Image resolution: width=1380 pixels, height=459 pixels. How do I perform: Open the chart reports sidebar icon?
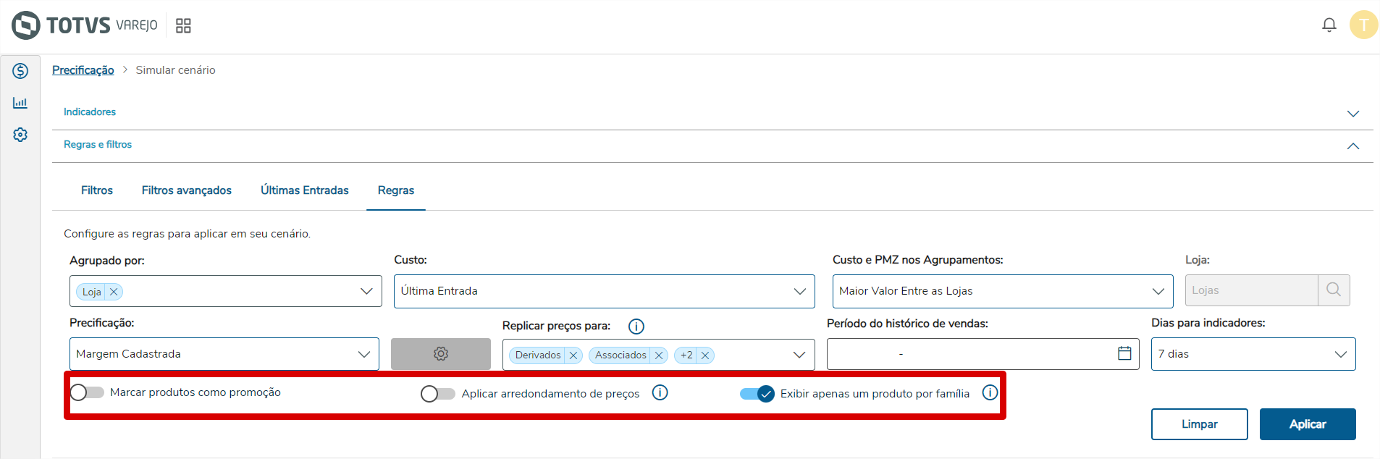20,103
